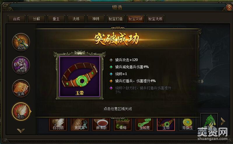Show next items with right arrow
The width and height of the screenshot is (233, 144).
223,121
